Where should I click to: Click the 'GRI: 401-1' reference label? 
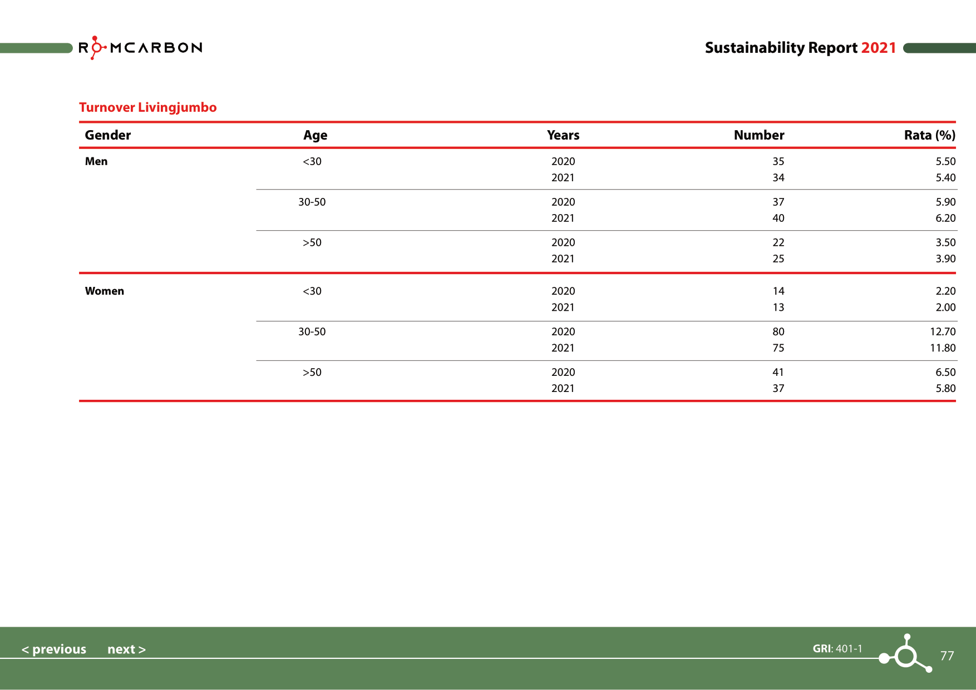coord(837,648)
